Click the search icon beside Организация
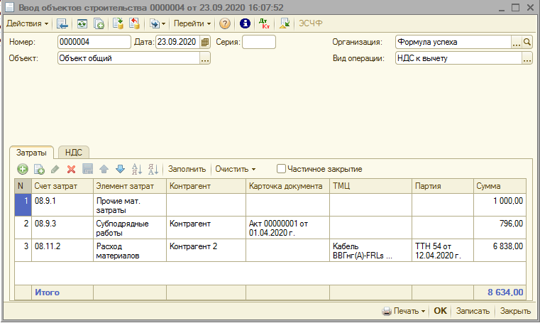Screen dimensions: 540x323 [x=527, y=42]
